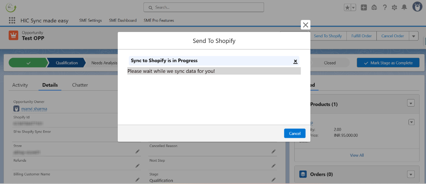Edit the Cancelled Reason field pencil
The width and height of the screenshot is (426, 184).
coord(273,151)
